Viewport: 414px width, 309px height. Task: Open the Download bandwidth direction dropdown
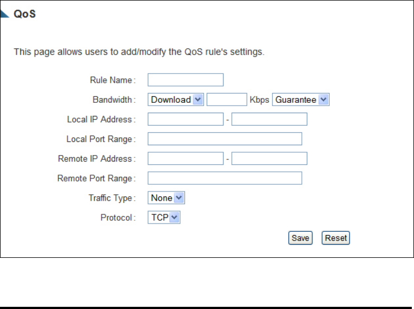click(176, 100)
